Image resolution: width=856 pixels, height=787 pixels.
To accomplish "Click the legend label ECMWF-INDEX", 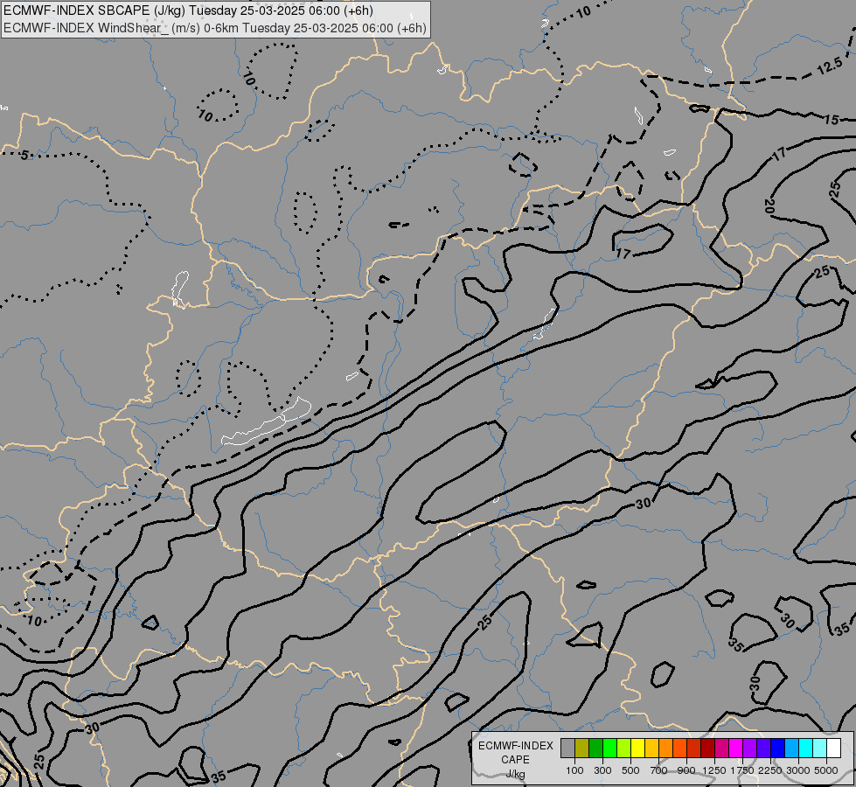I will (x=515, y=746).
